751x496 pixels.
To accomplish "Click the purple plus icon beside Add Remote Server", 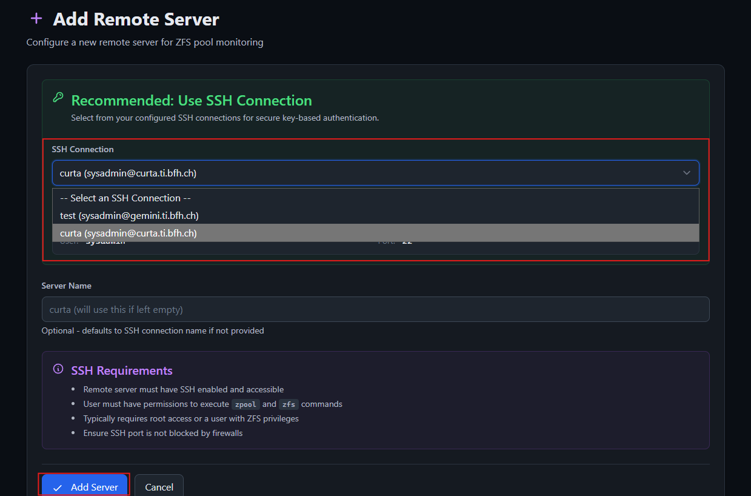I will (36, 19).
